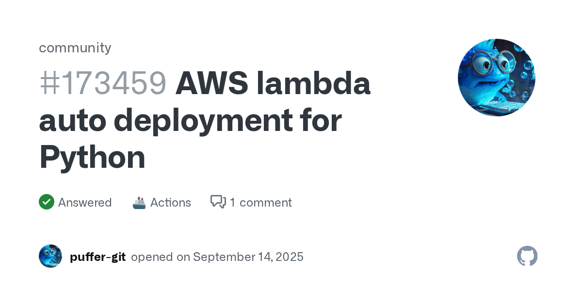Open the Actions category label
The height and width of the screenshot is (291, 582).
pos(171,202)
